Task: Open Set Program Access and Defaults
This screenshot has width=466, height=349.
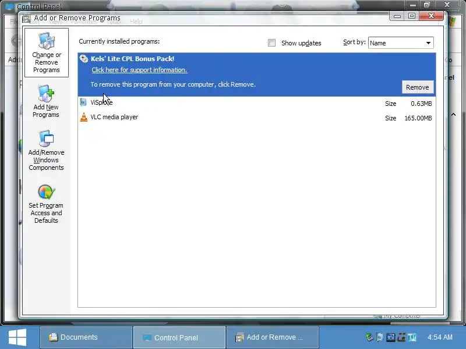Action: coord(46,204)
